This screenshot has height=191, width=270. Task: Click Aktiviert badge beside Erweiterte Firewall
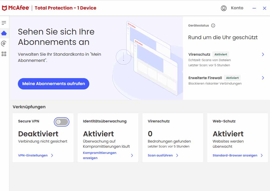pyautogui.click(x=232, y=78)
